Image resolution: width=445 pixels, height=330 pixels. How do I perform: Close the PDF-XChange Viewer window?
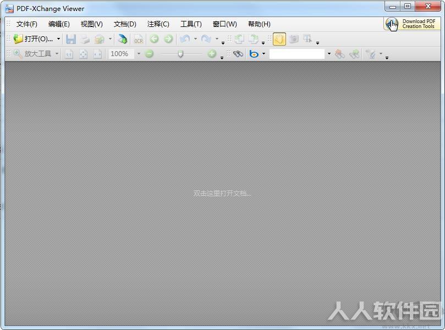[x=428, y=7]
